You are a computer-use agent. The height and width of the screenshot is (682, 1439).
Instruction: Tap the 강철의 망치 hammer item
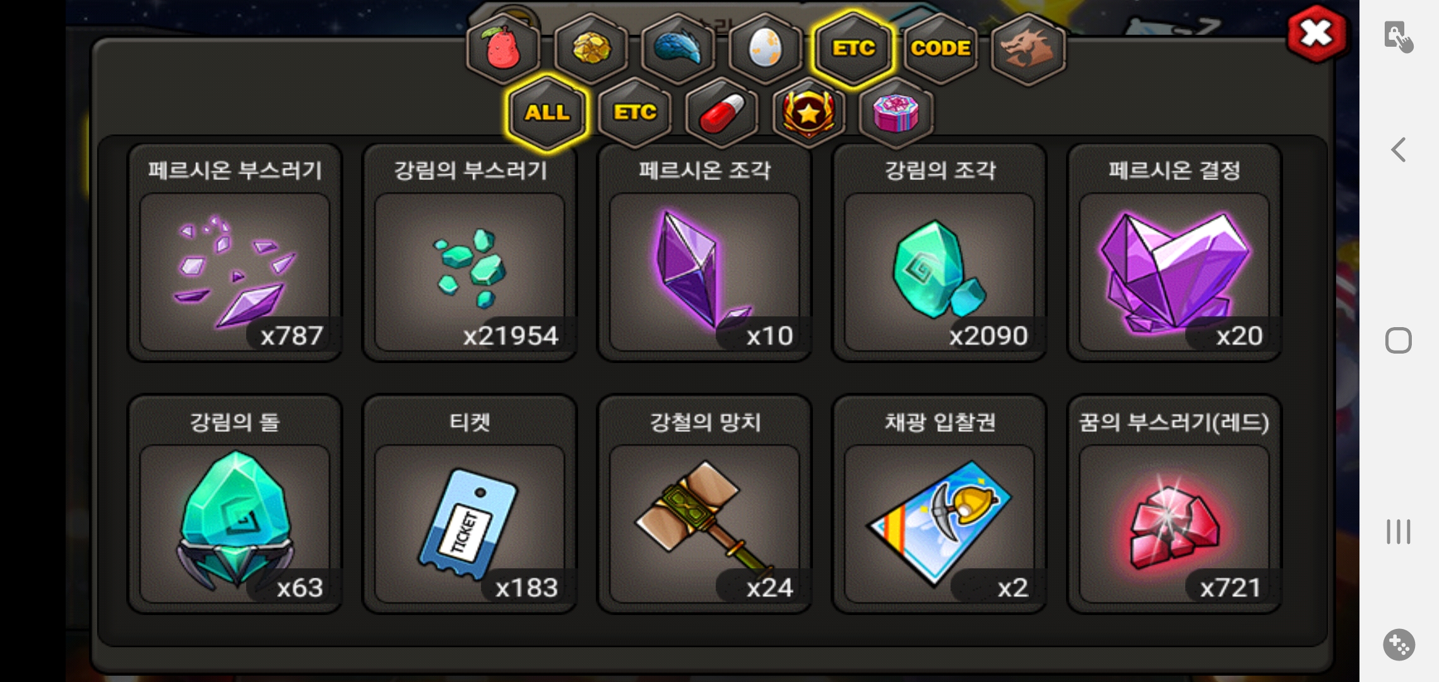pos(704,505)
